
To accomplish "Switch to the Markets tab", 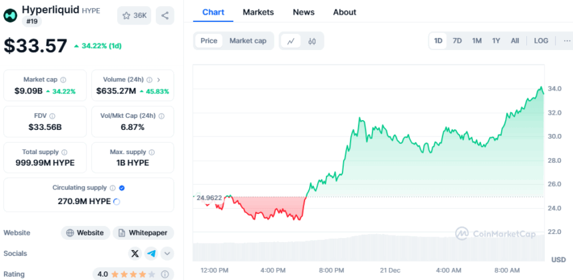I will point(258,12).
